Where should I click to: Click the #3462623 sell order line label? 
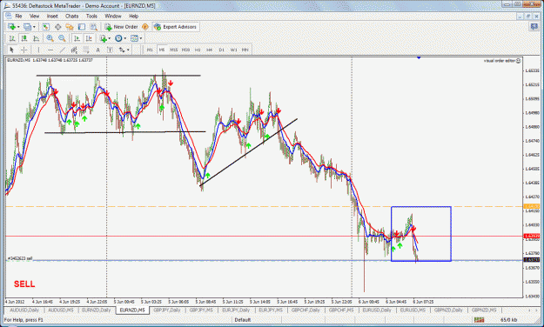coord(20,258)
